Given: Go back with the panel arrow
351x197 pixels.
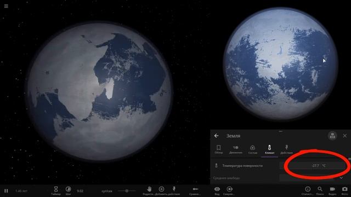Looking at the screenshot, I should tap(216, 136).
